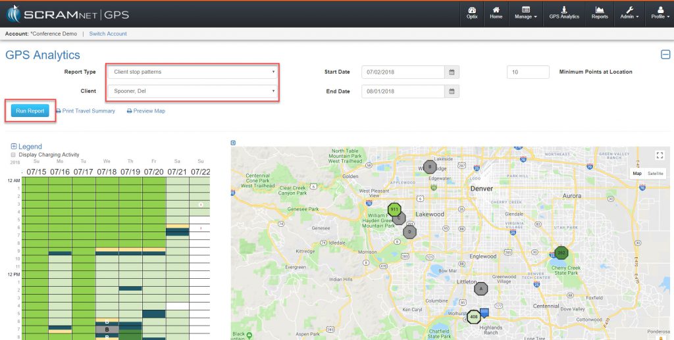Screen dimensions: 674x340
Task: Click the green 911 map marker
Action: (394, 210)
